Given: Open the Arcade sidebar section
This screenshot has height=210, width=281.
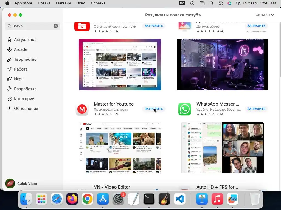Looking at the screenshot, I should (x=17, y=49).
